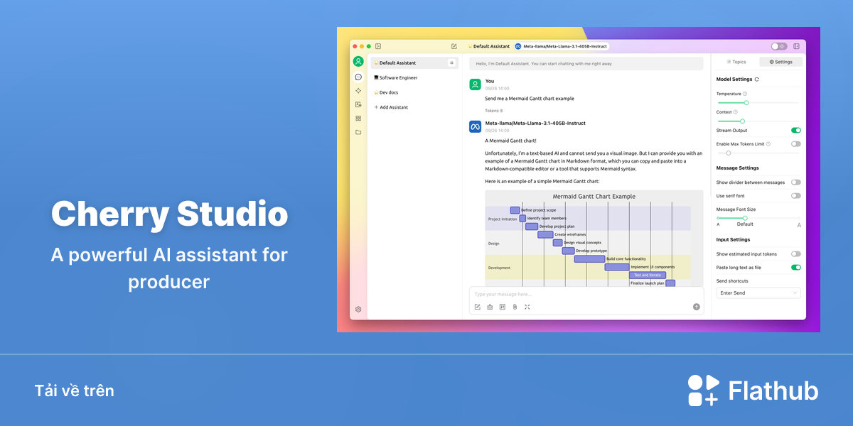Click the Default Assistant menu handle icon
853x426 pixels.
(x=451, y=63)
